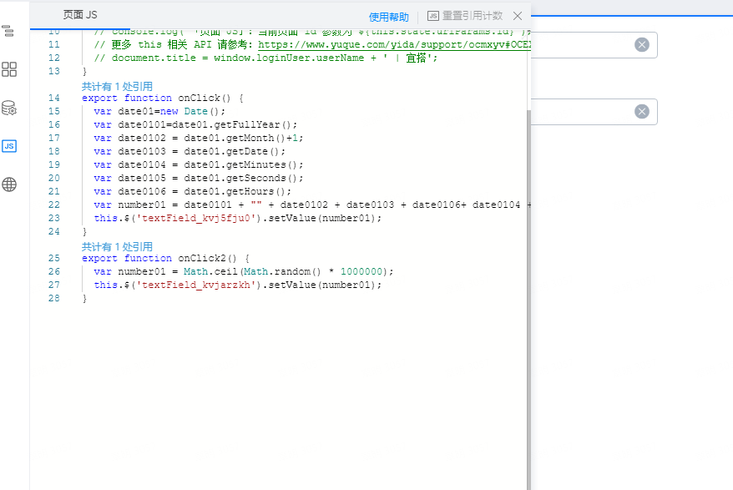Viewport: 733px width, 490px height.
Task: Click line 21 getHours statement
Action: (x=192, y=191)
